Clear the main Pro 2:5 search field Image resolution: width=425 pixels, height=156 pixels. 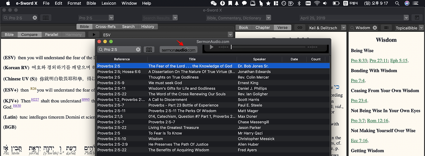pyautogui.click(x=35, y=18)
